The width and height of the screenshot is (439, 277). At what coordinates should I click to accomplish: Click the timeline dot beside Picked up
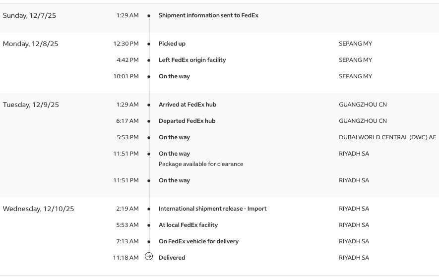(149, 44)
